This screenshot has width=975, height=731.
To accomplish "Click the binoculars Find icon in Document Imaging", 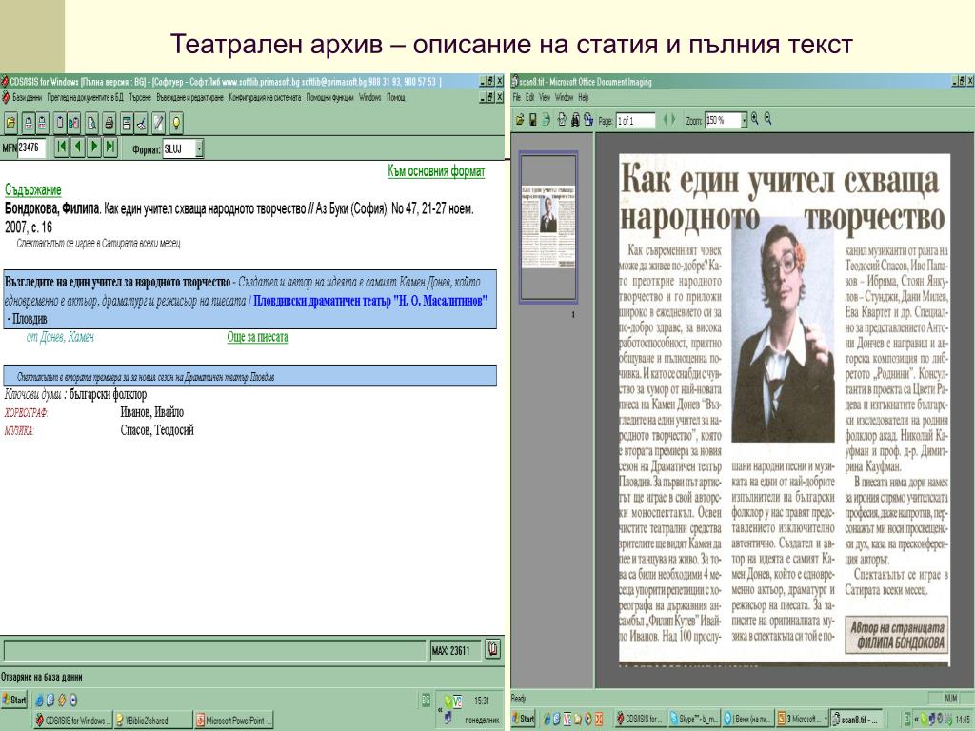I will 576,120.
